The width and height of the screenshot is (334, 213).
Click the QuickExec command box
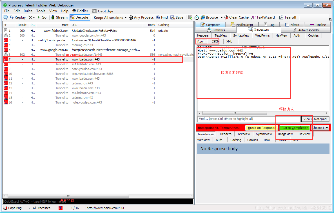(x=98, y=201)
